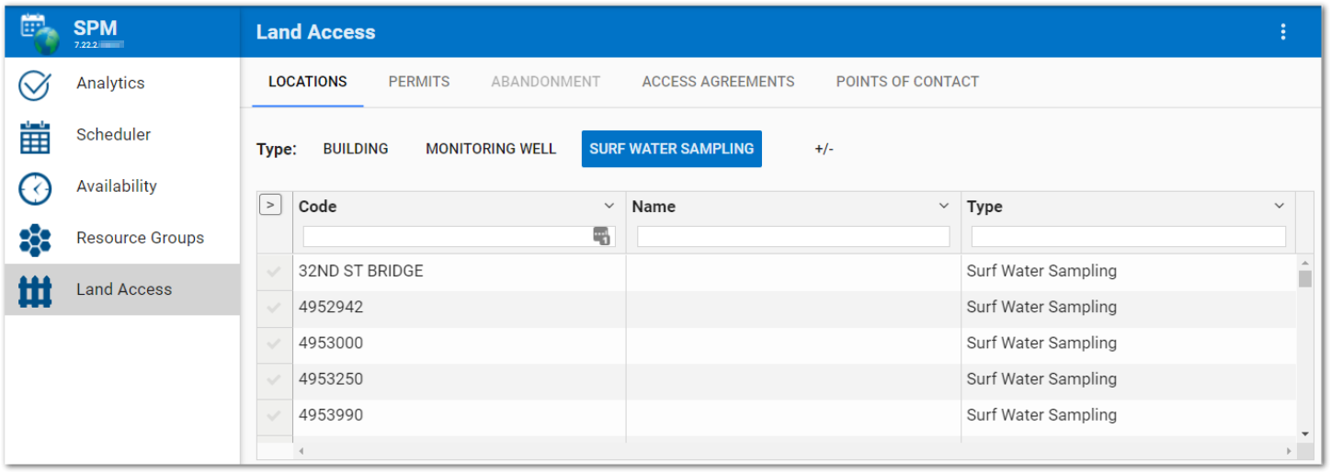Image resolution: width=1331 pixels, height=473 pixels.
Task: Click the Availability clock icon
Action: point(35,187)
